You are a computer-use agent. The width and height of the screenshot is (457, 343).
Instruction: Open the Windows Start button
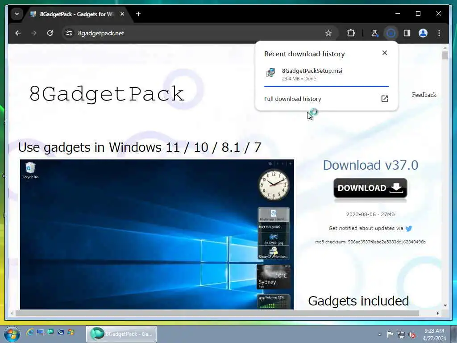coord(12,334)
